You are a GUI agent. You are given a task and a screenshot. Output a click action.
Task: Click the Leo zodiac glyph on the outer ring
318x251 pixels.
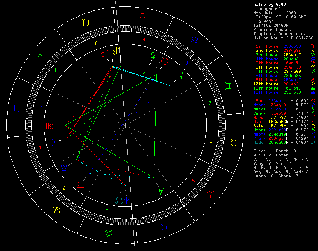(x=143, y=17)
